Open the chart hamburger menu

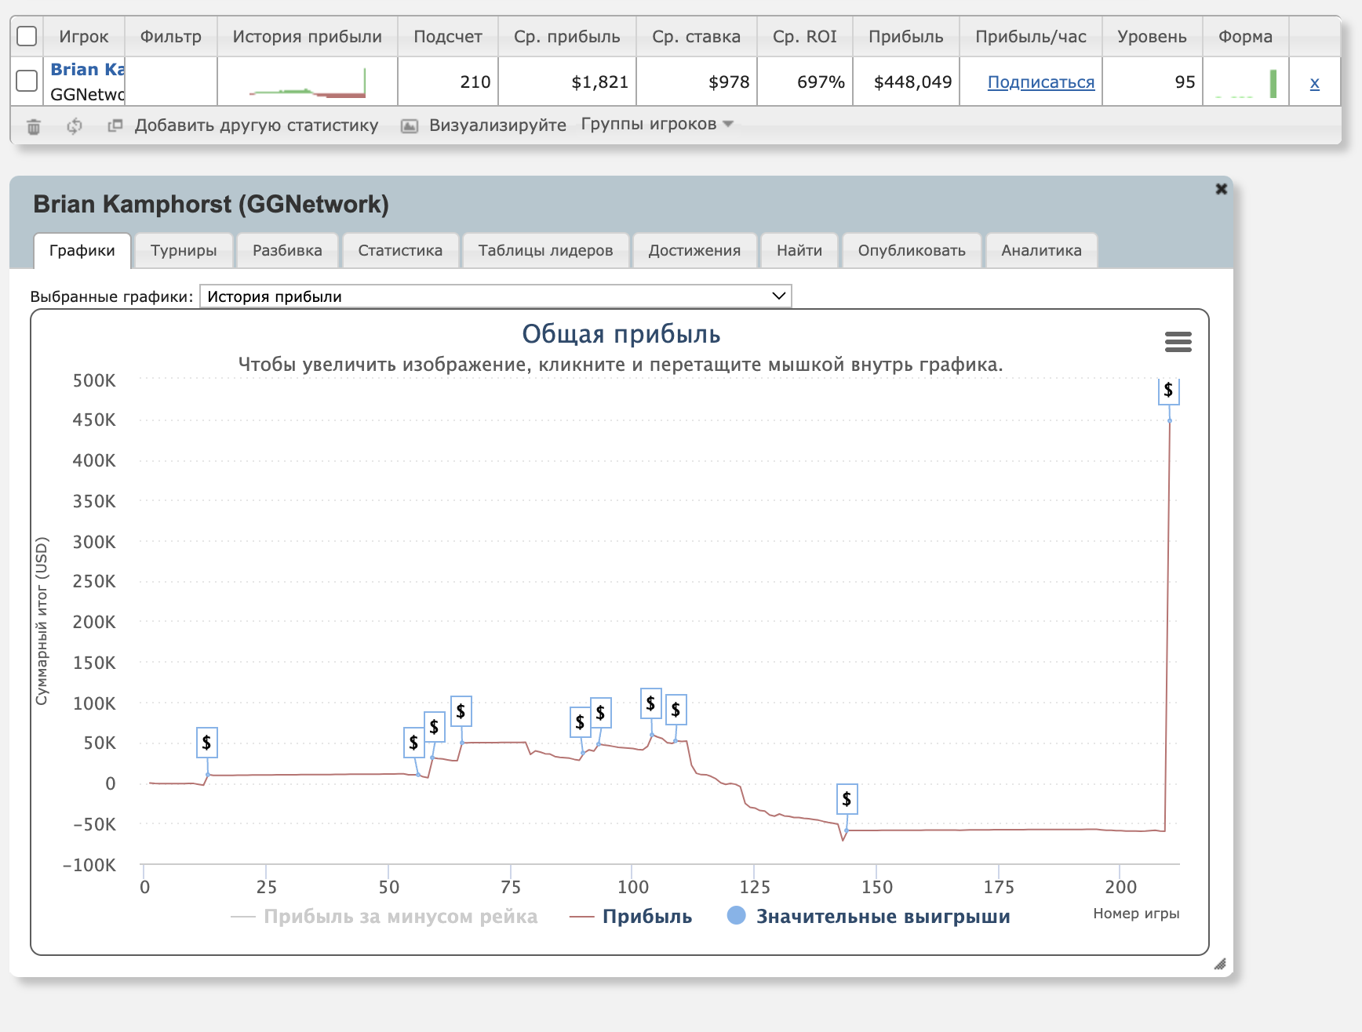1178,342
